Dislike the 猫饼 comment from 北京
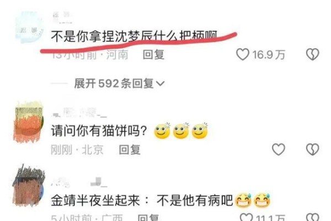331x221 pixels. point(313,149)
